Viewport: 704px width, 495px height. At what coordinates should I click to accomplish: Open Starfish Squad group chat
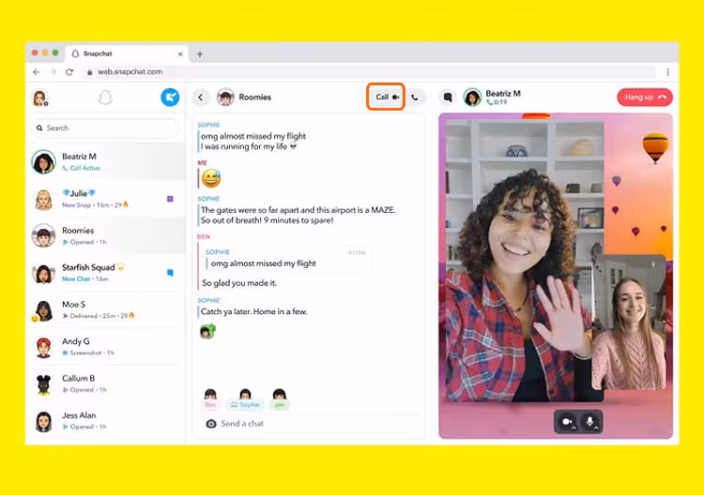[x=105, y=273]
